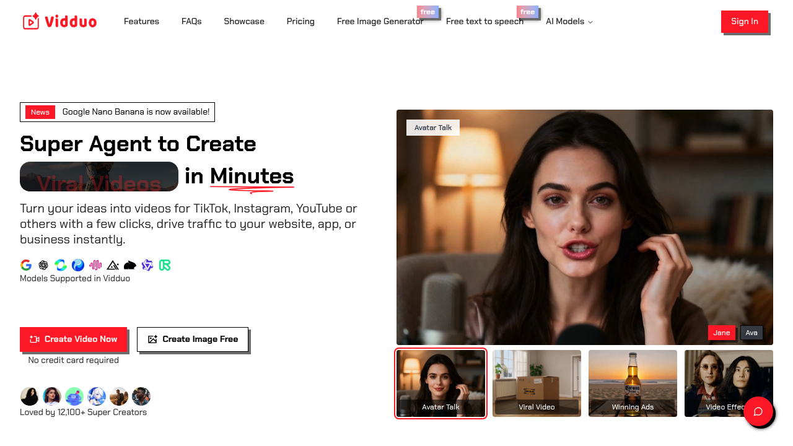Select the blue globe model icon
793x446 pixels.
tap(77, 265)
